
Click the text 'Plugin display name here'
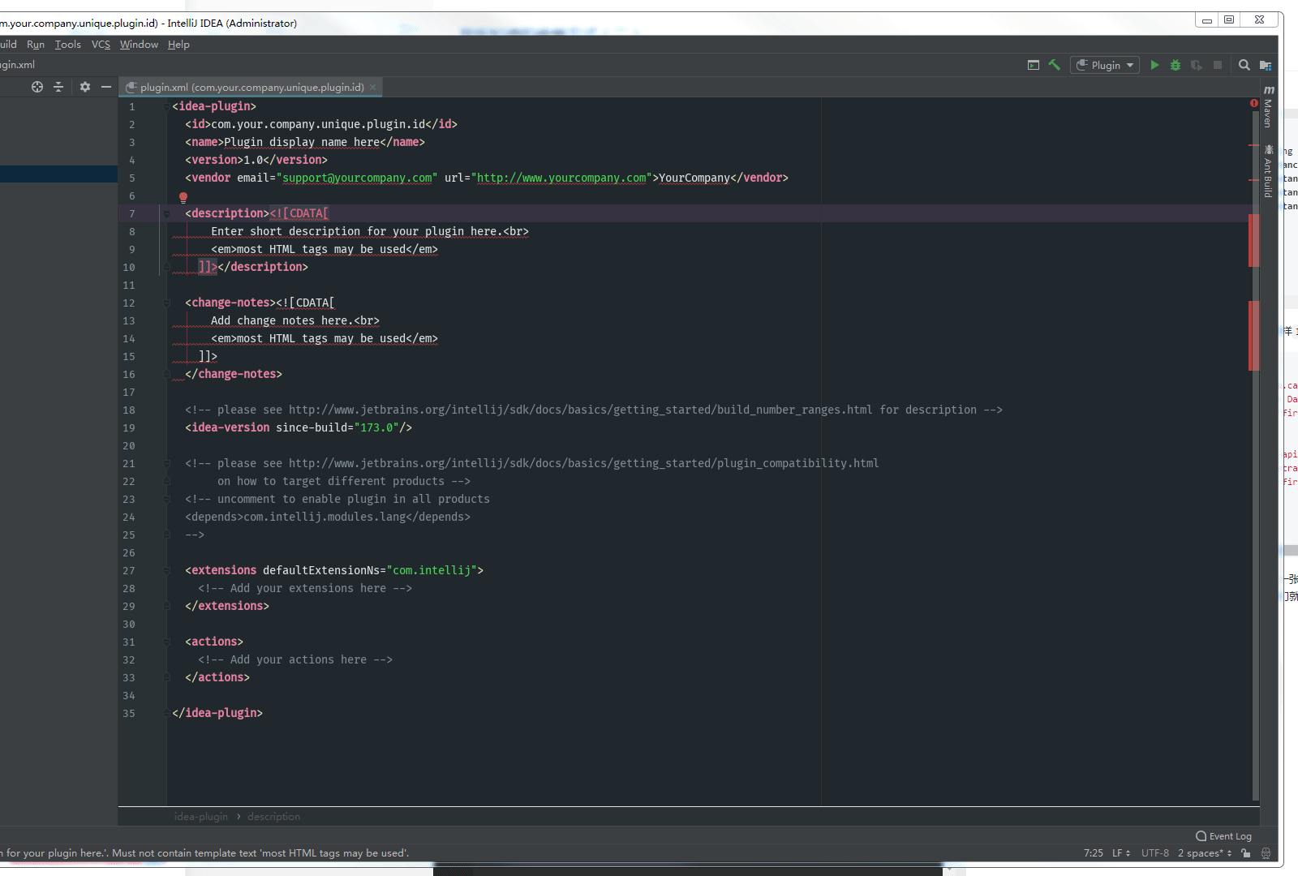(x=302, y=142)
